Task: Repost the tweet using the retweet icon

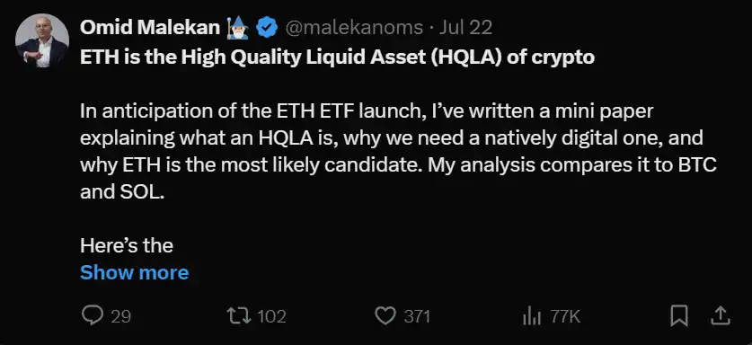Action: pyautogui.click(x=239, y=316)
